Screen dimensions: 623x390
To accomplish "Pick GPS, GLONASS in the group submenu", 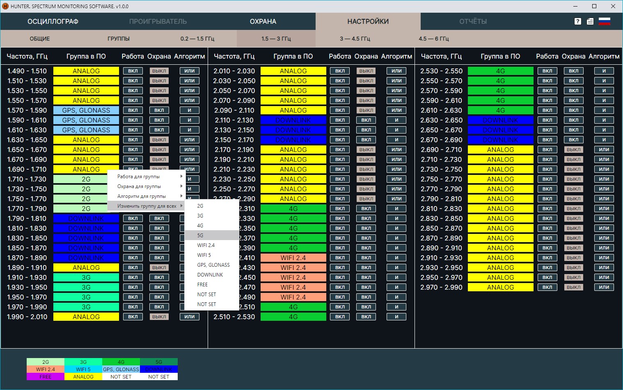I will click(x=213, y=265).
